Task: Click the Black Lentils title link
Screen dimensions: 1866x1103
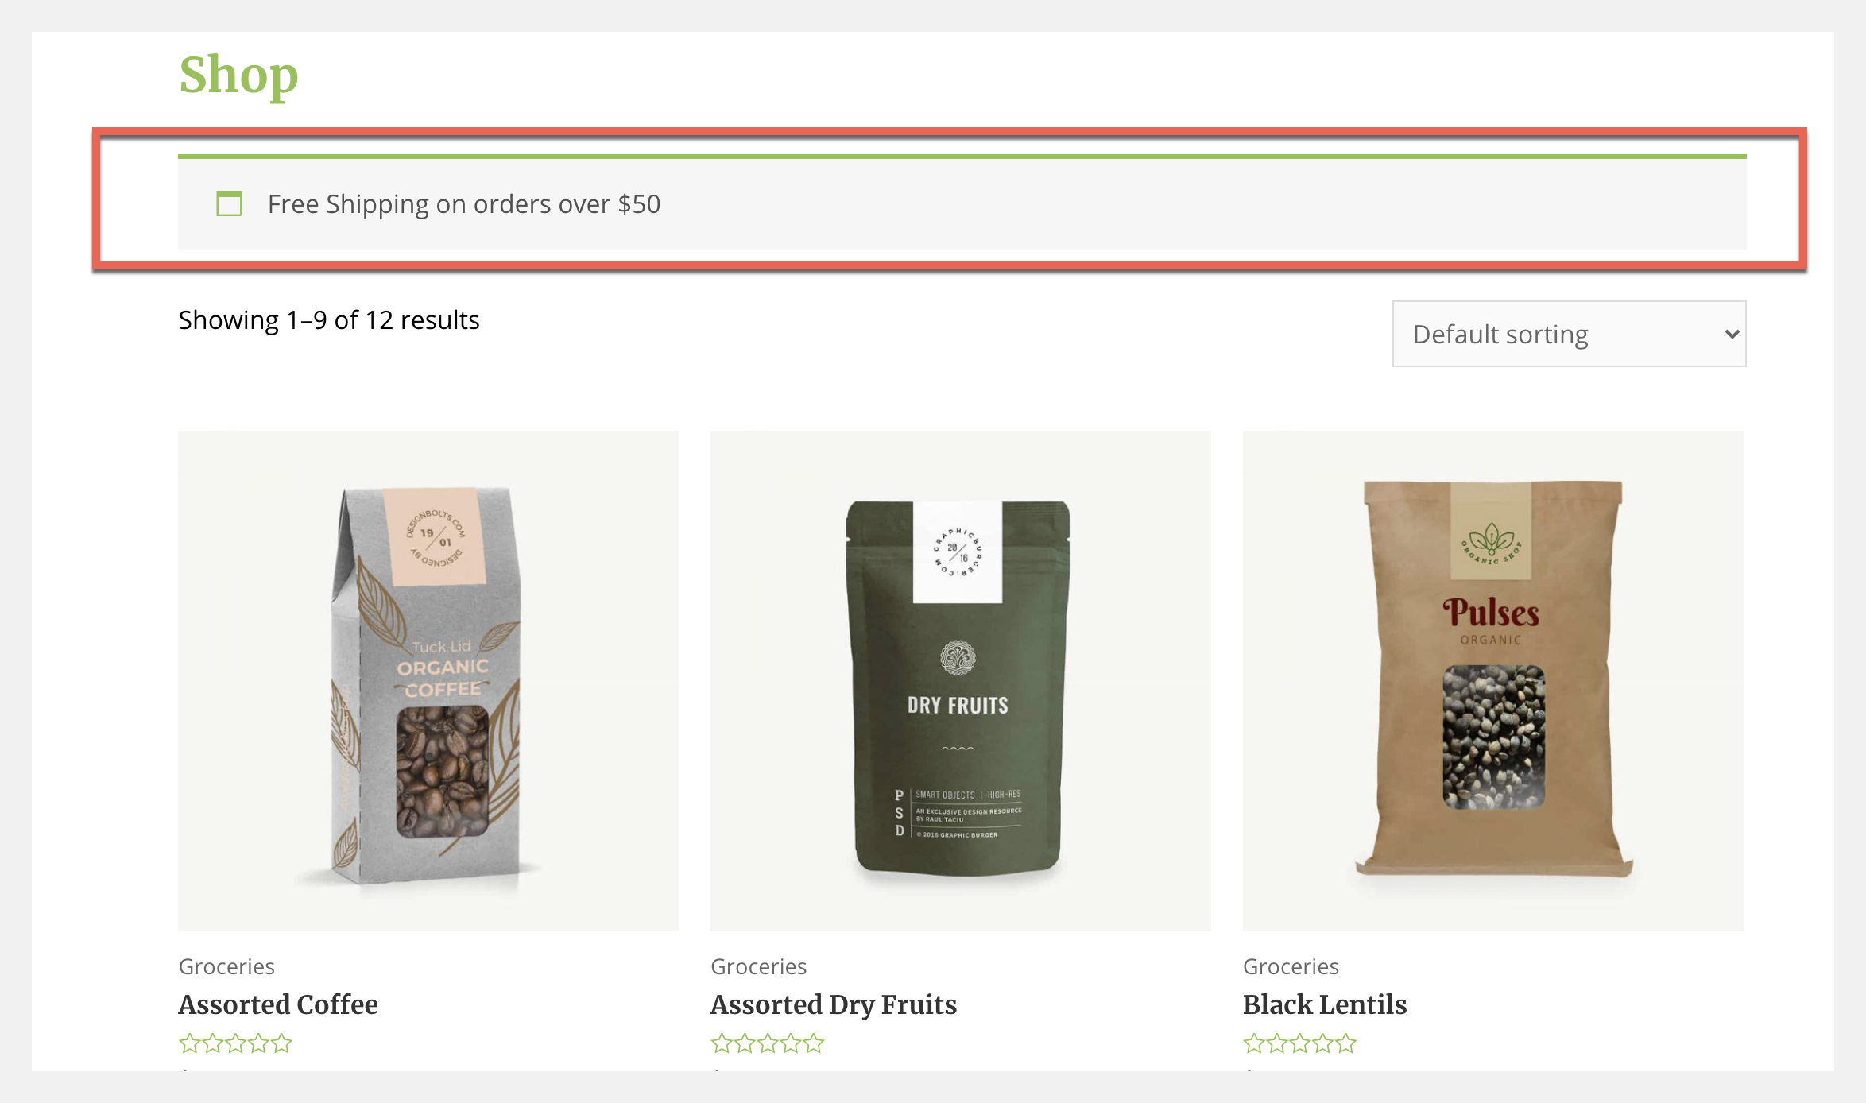Action: click(x=1325, y=1004)
